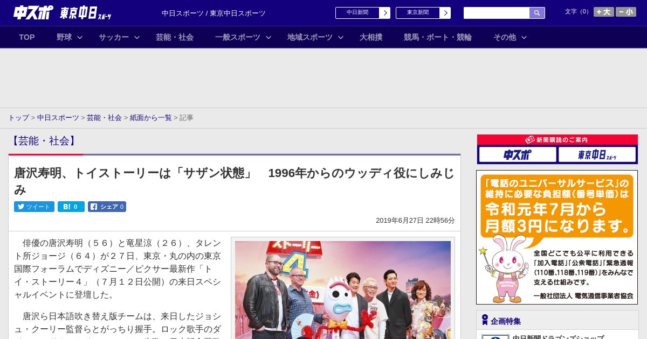The image size is (647, 339).
Task: Click 紙面から一覧 breadcrumb link
Action: pos(151,118)
